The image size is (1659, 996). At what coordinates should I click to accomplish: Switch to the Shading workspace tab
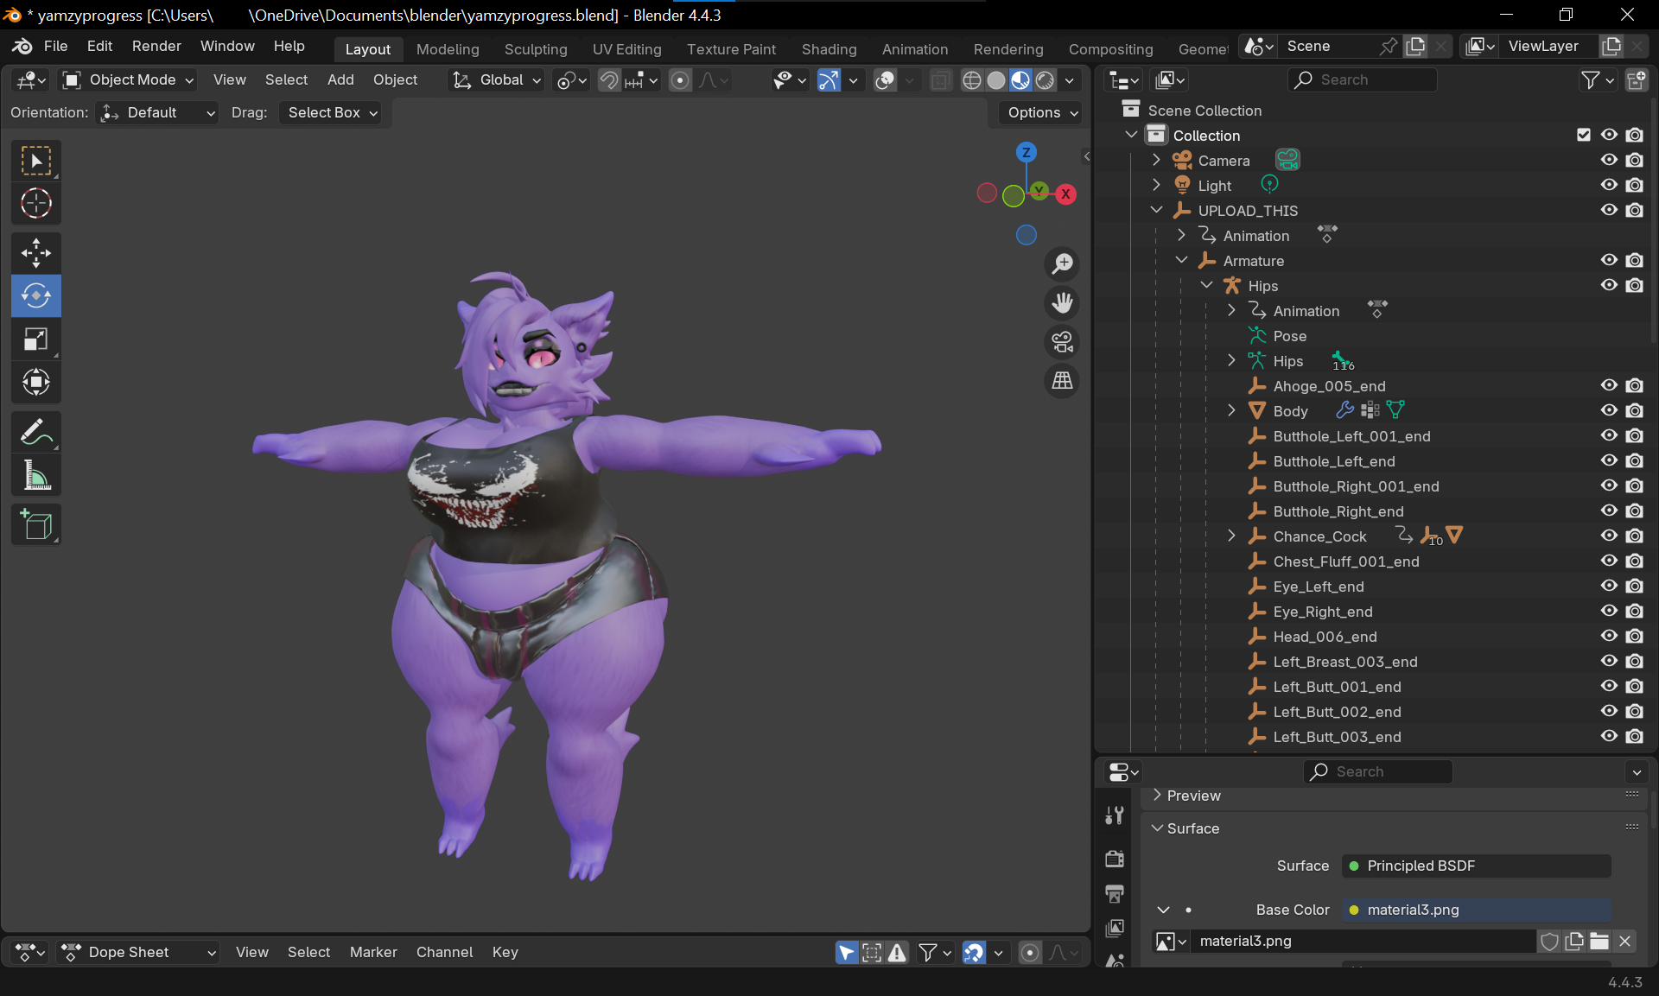tap(829, 49)
